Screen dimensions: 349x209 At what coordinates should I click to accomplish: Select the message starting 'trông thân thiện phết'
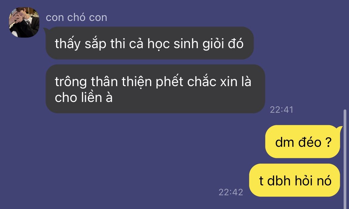tap(155, 89)
